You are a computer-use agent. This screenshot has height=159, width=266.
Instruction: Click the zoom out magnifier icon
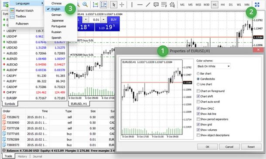(x=85, y=4)
